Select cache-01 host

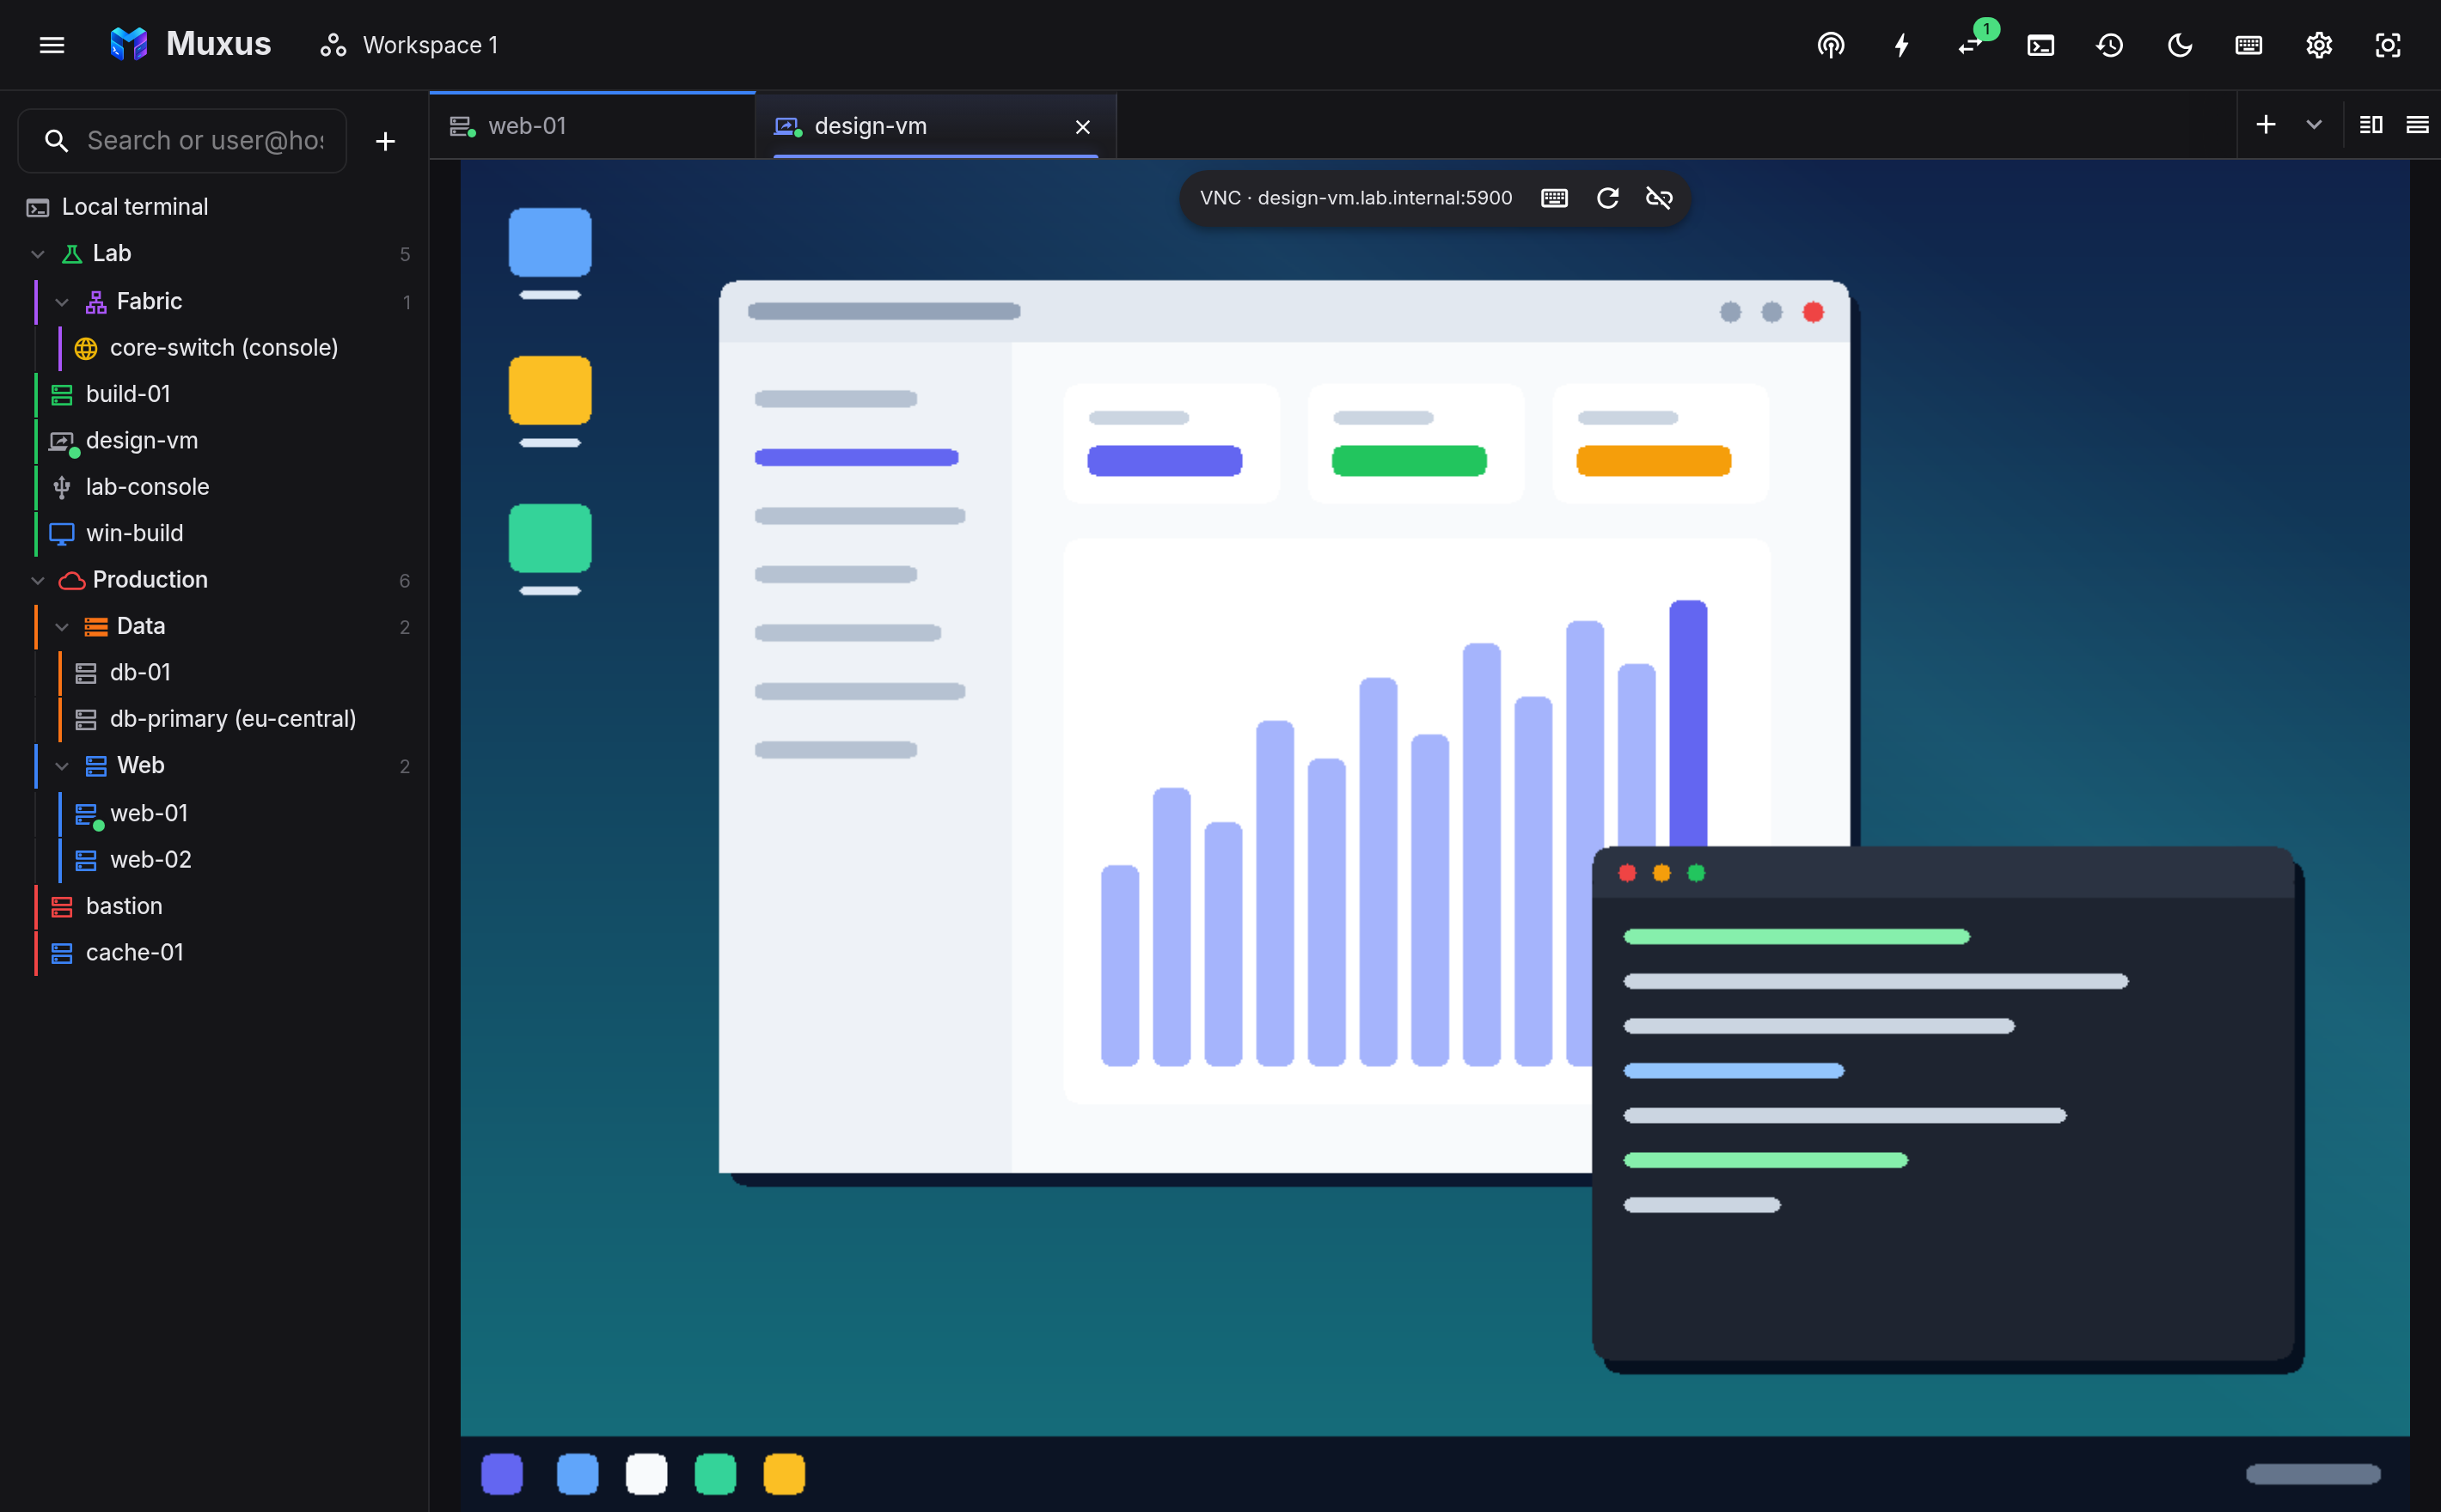coord(215,953)
